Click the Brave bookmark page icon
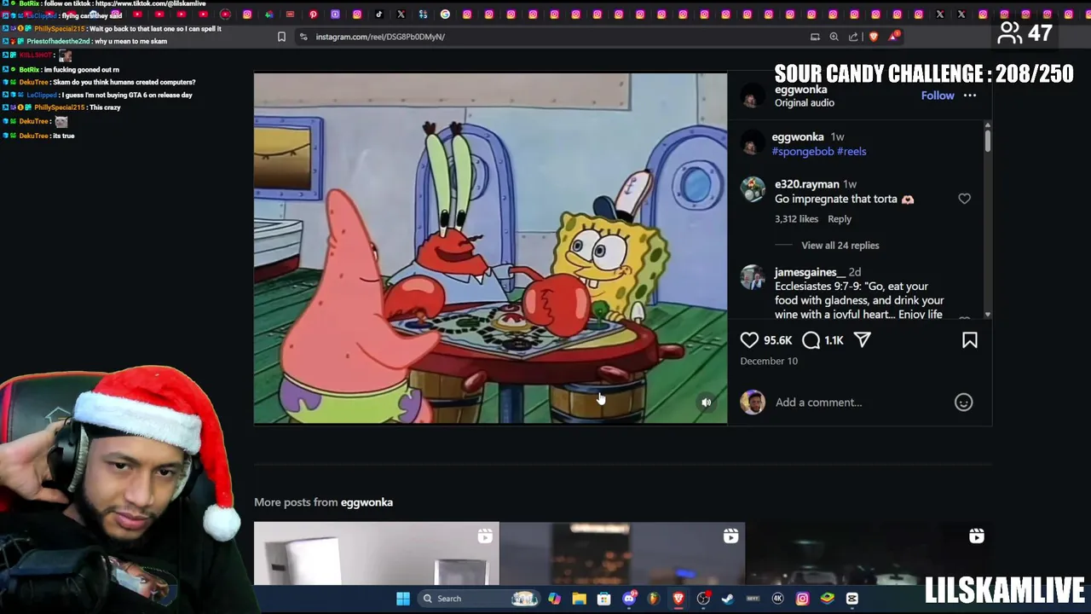 [281, 37]
